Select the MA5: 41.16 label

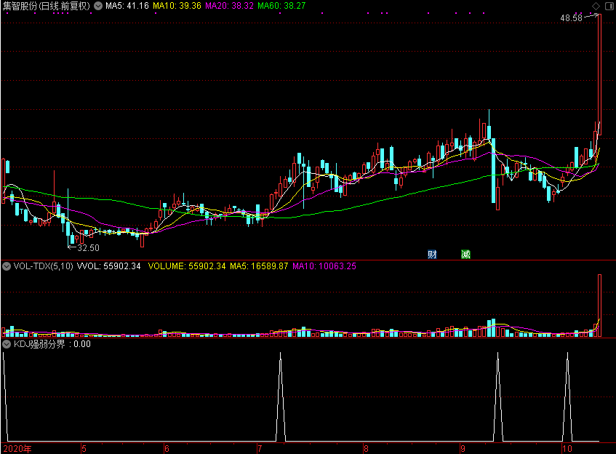[x=127, y=6]
